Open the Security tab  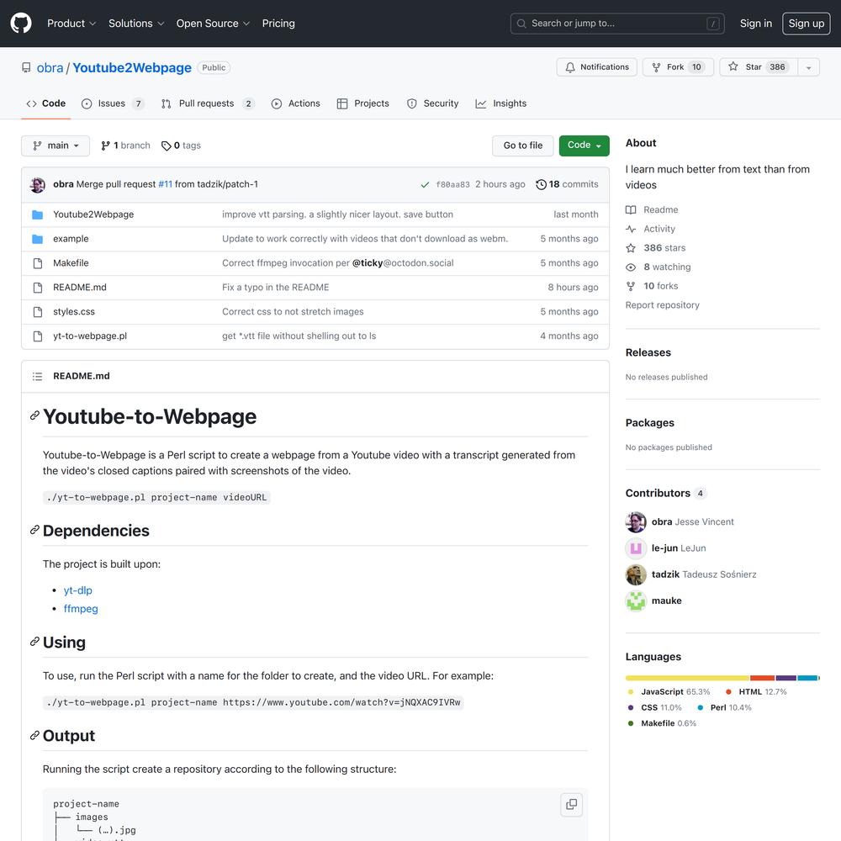(432, 103)
